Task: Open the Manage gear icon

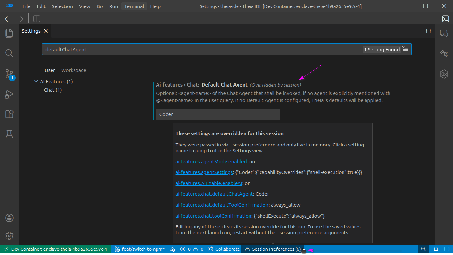Action: [x=9, y=236]
